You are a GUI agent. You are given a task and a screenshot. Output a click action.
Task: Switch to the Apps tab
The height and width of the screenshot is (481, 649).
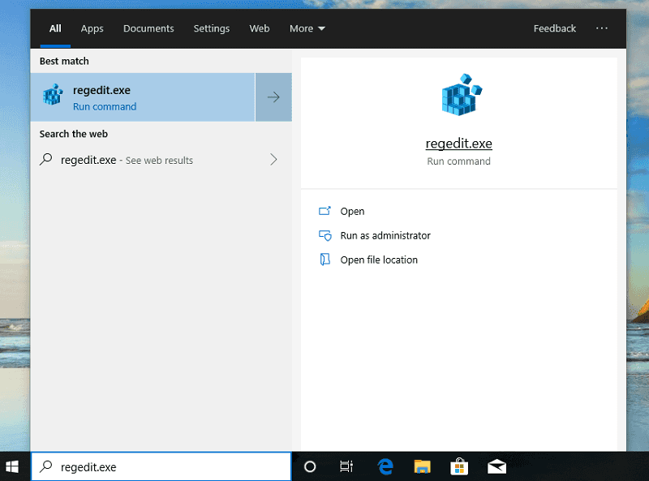(x=92, y=28)
